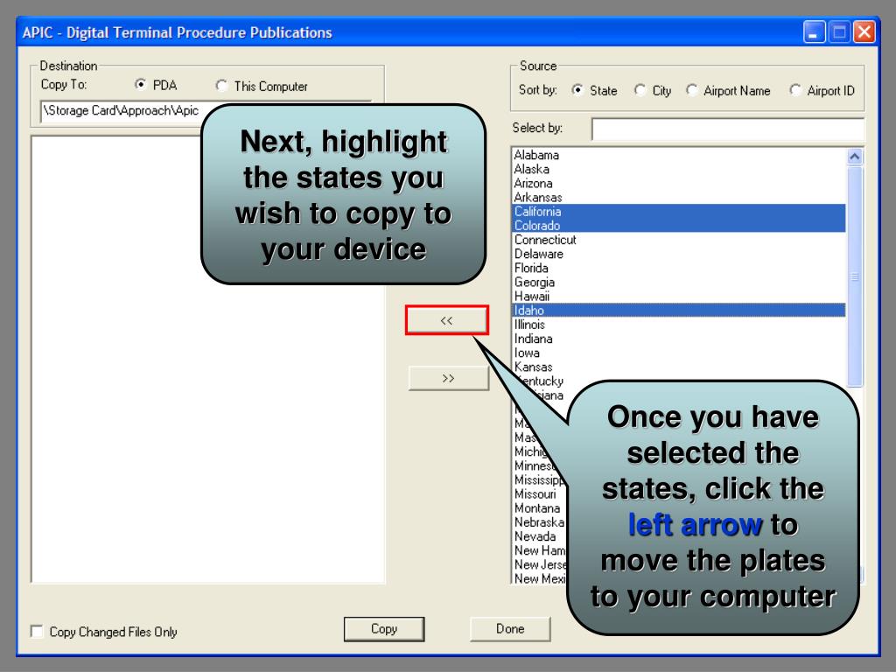Viewport: 896px width, 672px height.
Task: Click the Done button
Action: pyautogui.click(x=510, y=629)
